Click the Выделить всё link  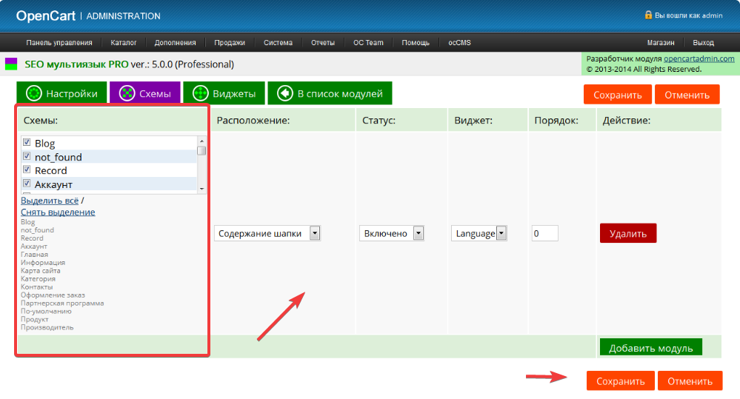tap(50, 201)
